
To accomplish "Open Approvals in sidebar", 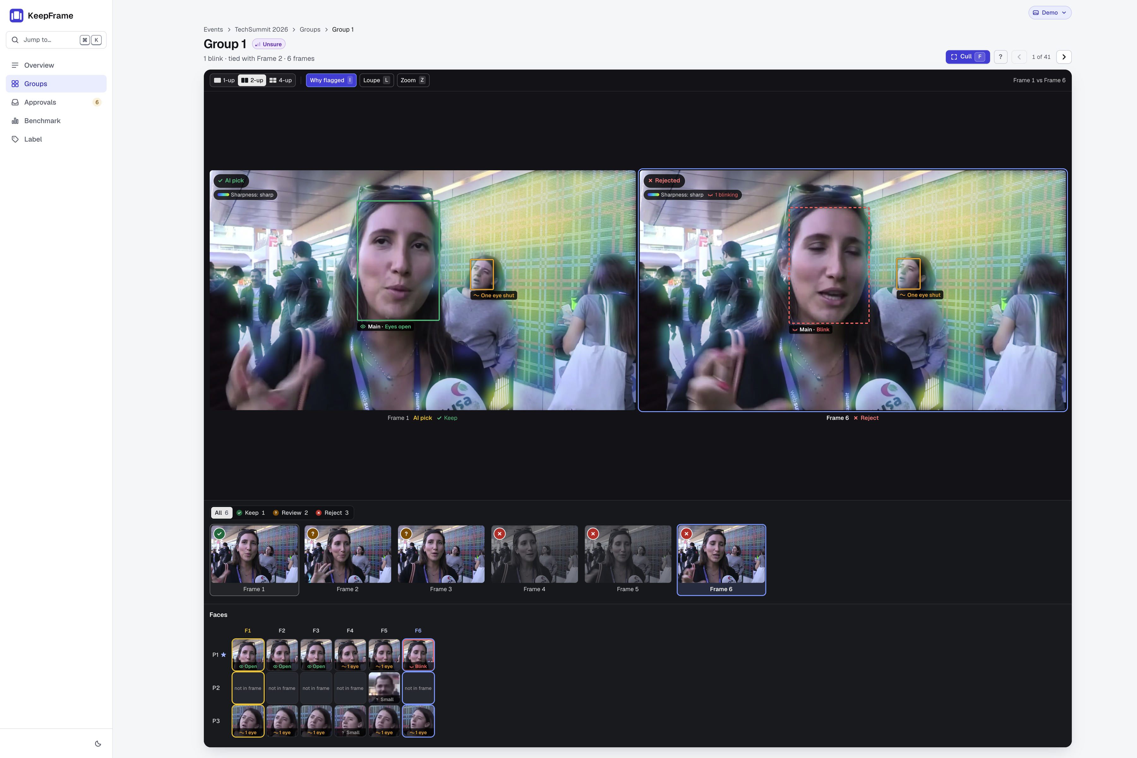I will (x=56, y=102).
